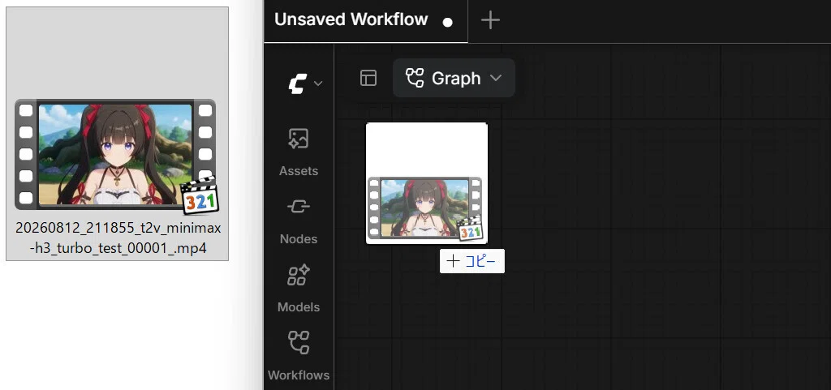Screen dimensions: 831x390
Task: Open the Assets sidebar panel
Action: 299,152
